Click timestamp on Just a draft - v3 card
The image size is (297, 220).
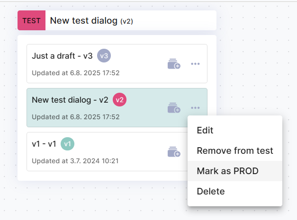coord(75,73)
